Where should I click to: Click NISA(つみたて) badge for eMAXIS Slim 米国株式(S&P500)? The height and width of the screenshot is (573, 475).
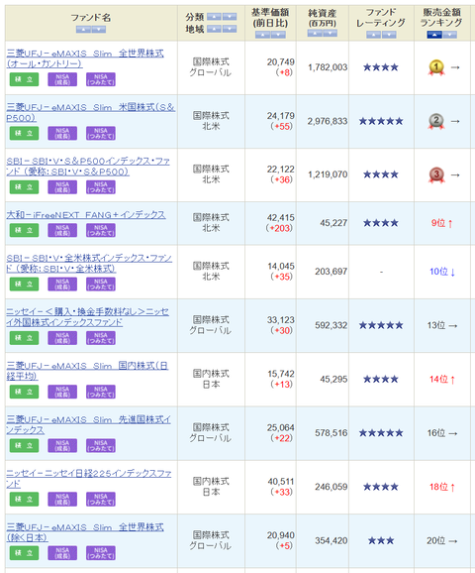tap(101, 133)
